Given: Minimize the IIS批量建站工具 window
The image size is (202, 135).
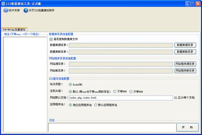Looking at the screenshot, I should click(188, 4).
